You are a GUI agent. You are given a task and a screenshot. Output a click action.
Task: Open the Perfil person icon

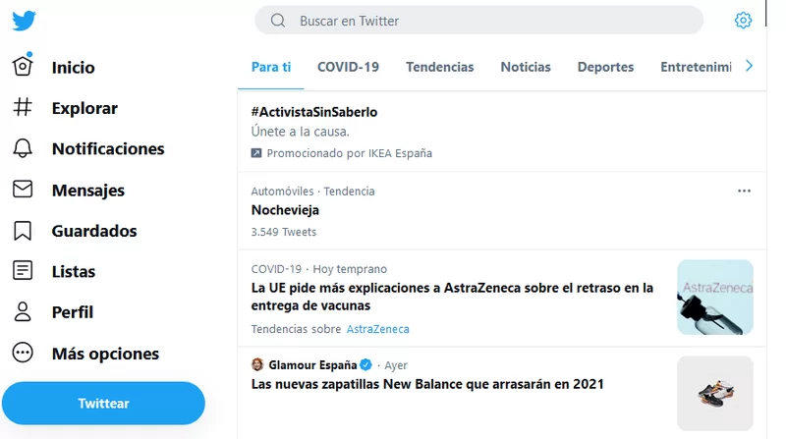(x=23, y=311)
